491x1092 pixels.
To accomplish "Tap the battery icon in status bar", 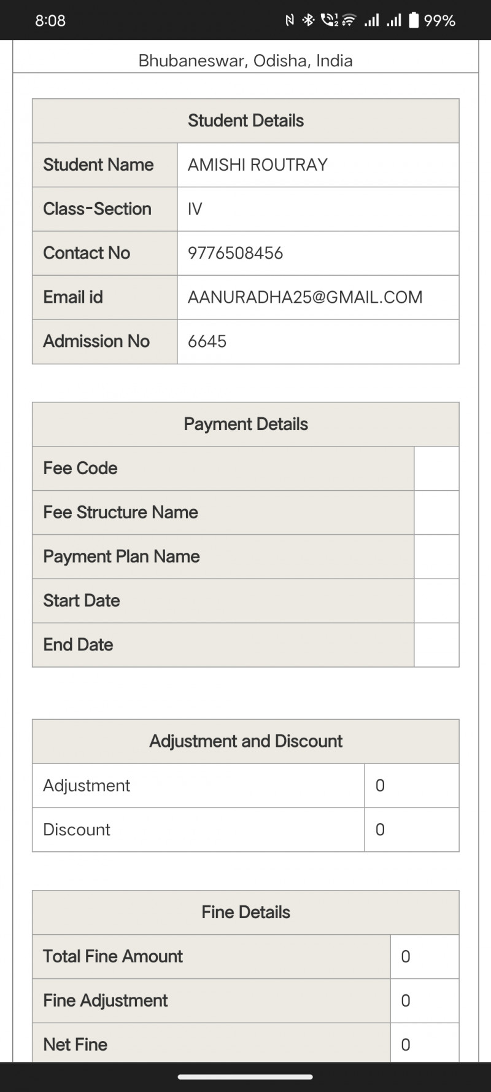I will pos(414,21).
